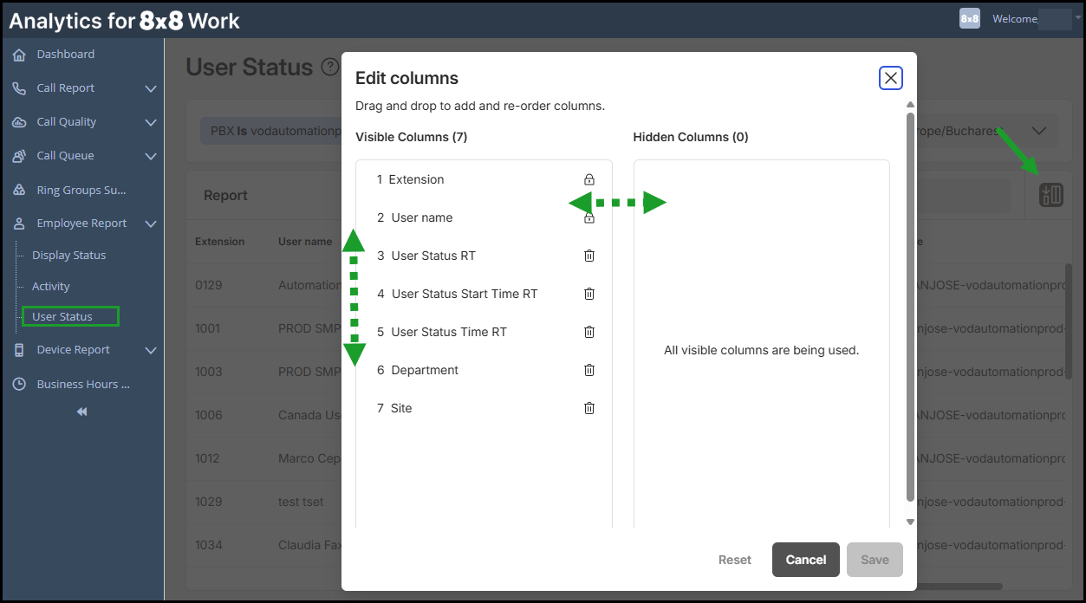
Task: Remove User Status Start Time RT column
Action: click(589, 294)
